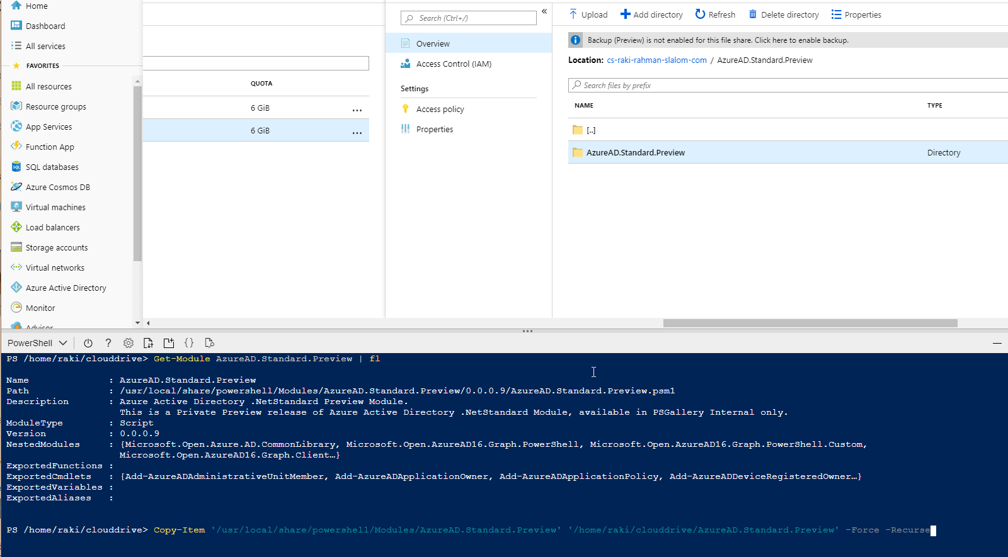Refresh the file share listing
This screenshot has height=557, width=1008.
[x=715, y=14]
